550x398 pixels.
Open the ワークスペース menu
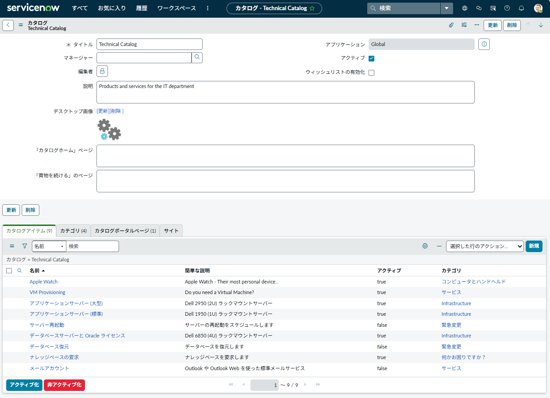coord(177,8)
